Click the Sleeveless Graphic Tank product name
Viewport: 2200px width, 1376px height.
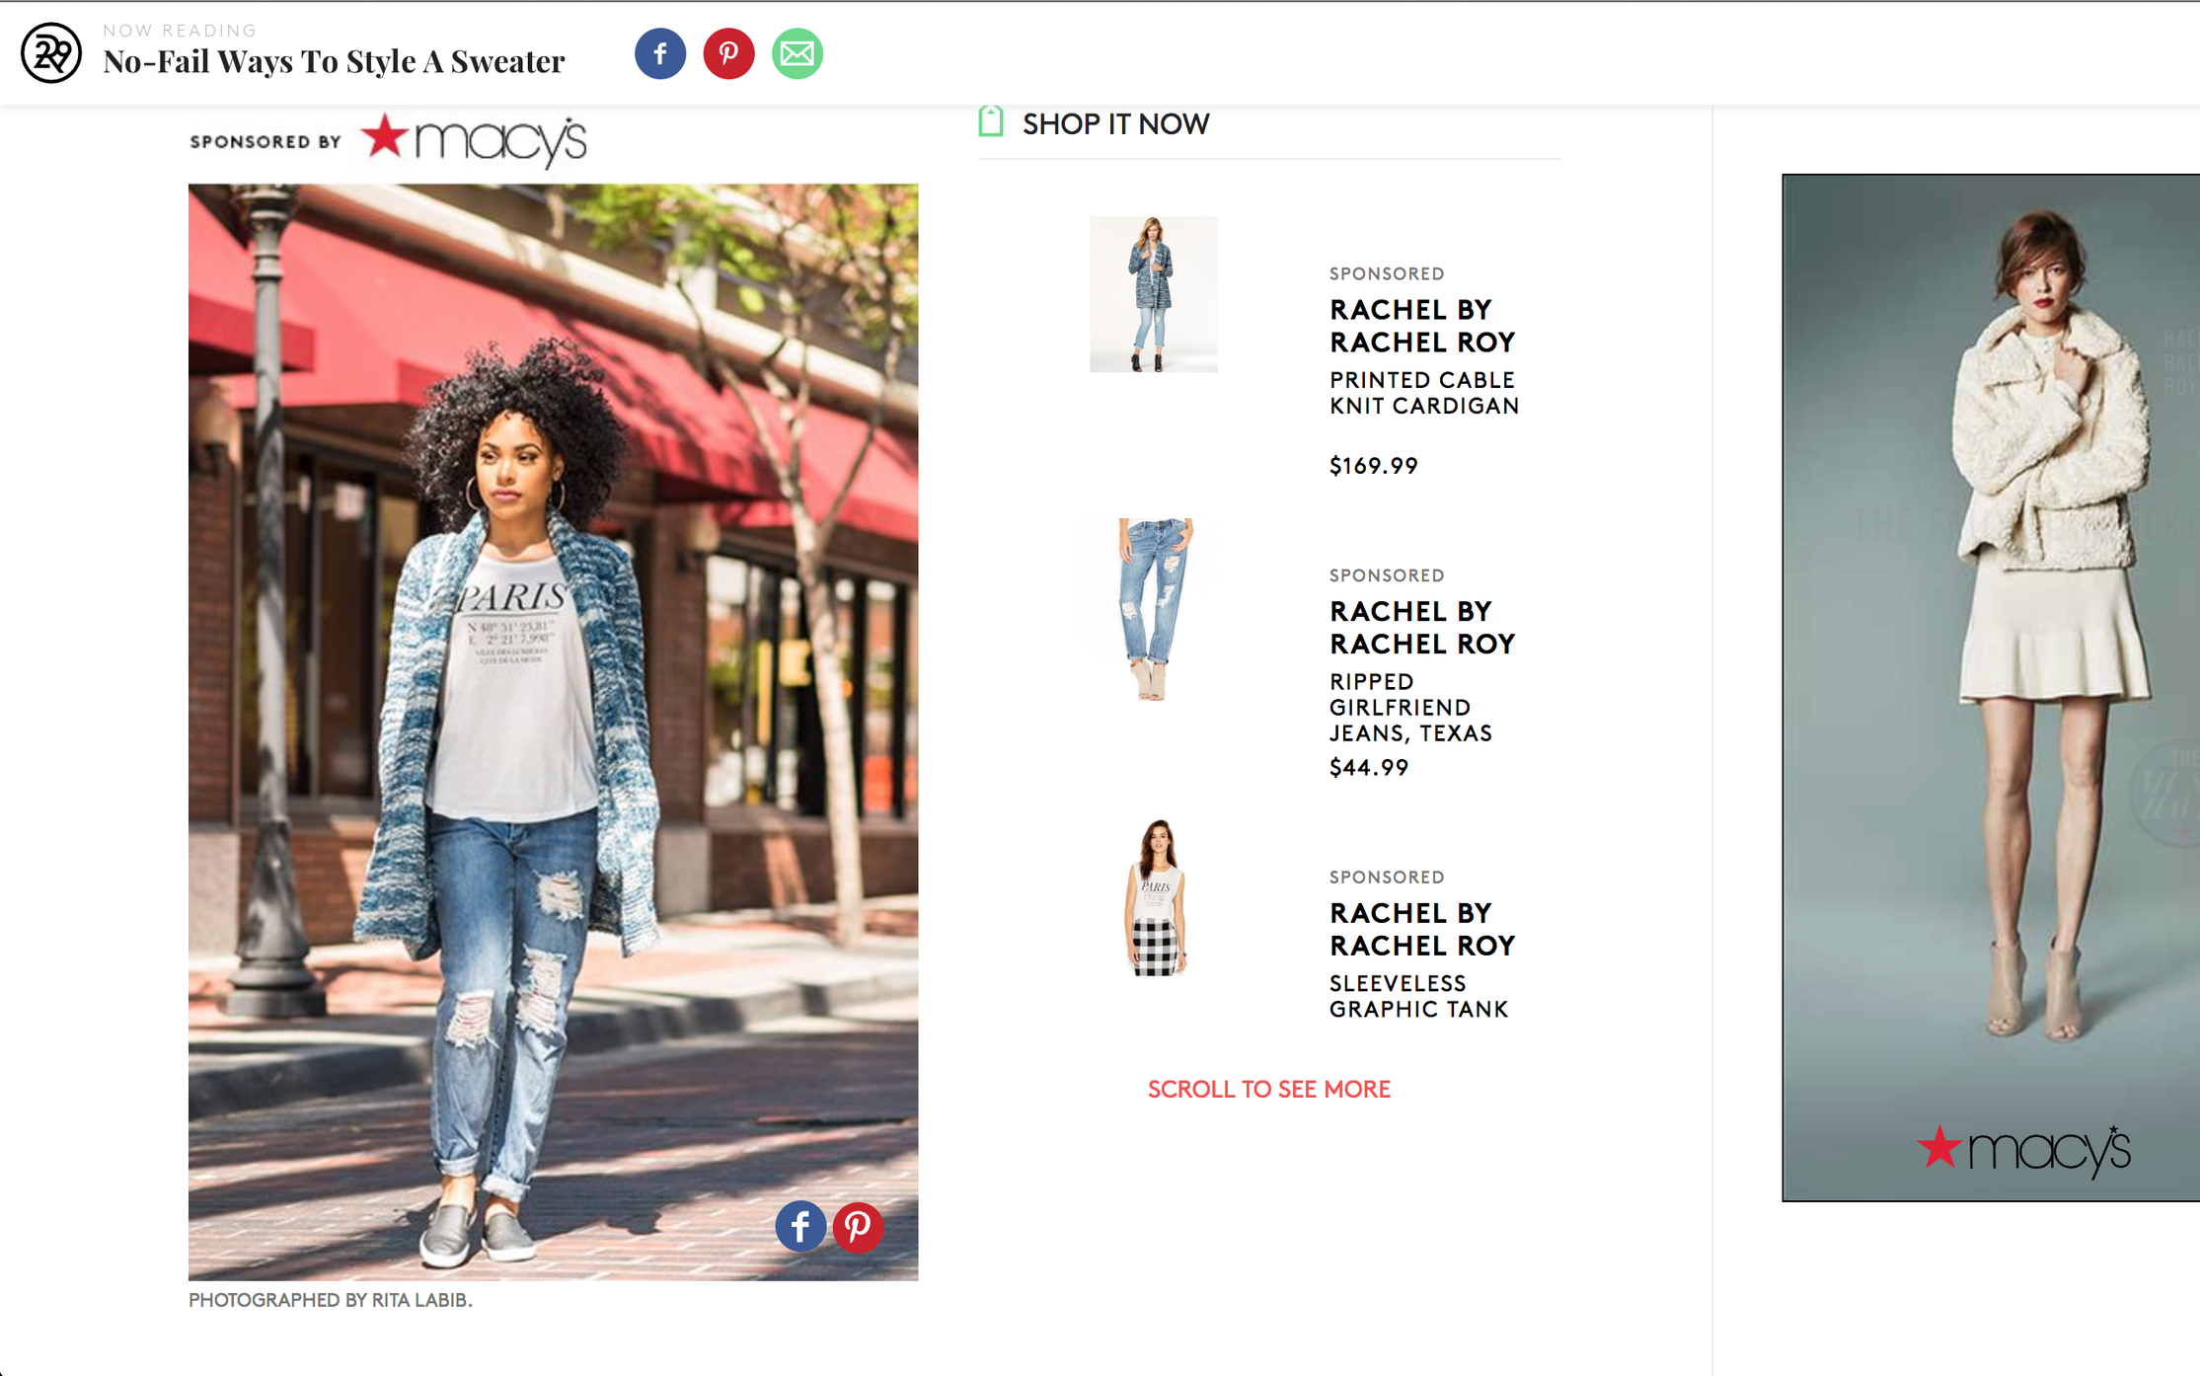1418,997
